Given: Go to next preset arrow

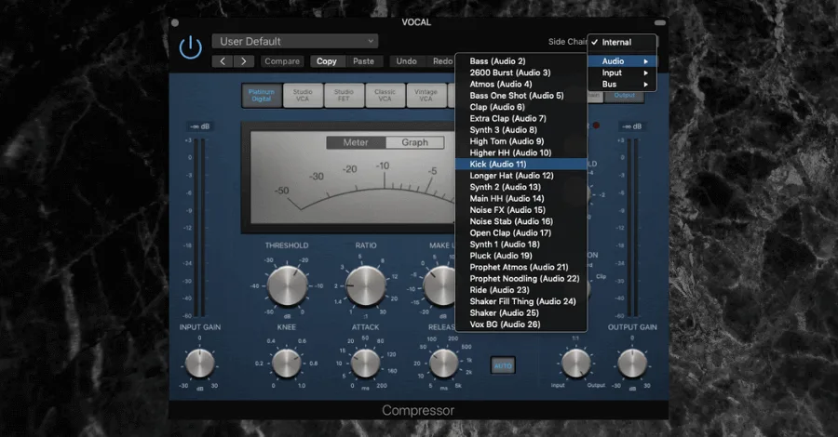Looking at the screenshot, I should [244, 61].
